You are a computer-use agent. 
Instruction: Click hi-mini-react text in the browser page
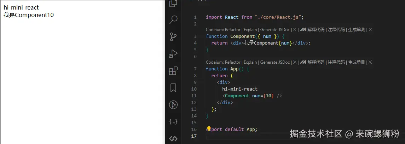(21, 8)
